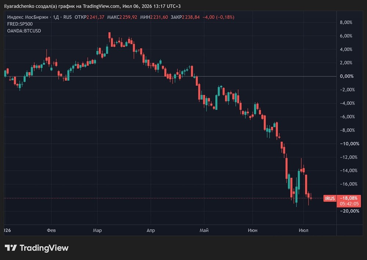Screen dimensions: 367x260
Task: Click the chart author caption at top
Action: click(x=92, y=6)
